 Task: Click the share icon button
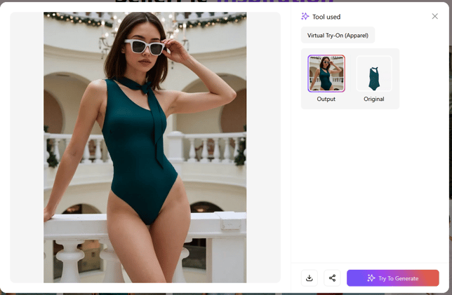coord(332,278)
